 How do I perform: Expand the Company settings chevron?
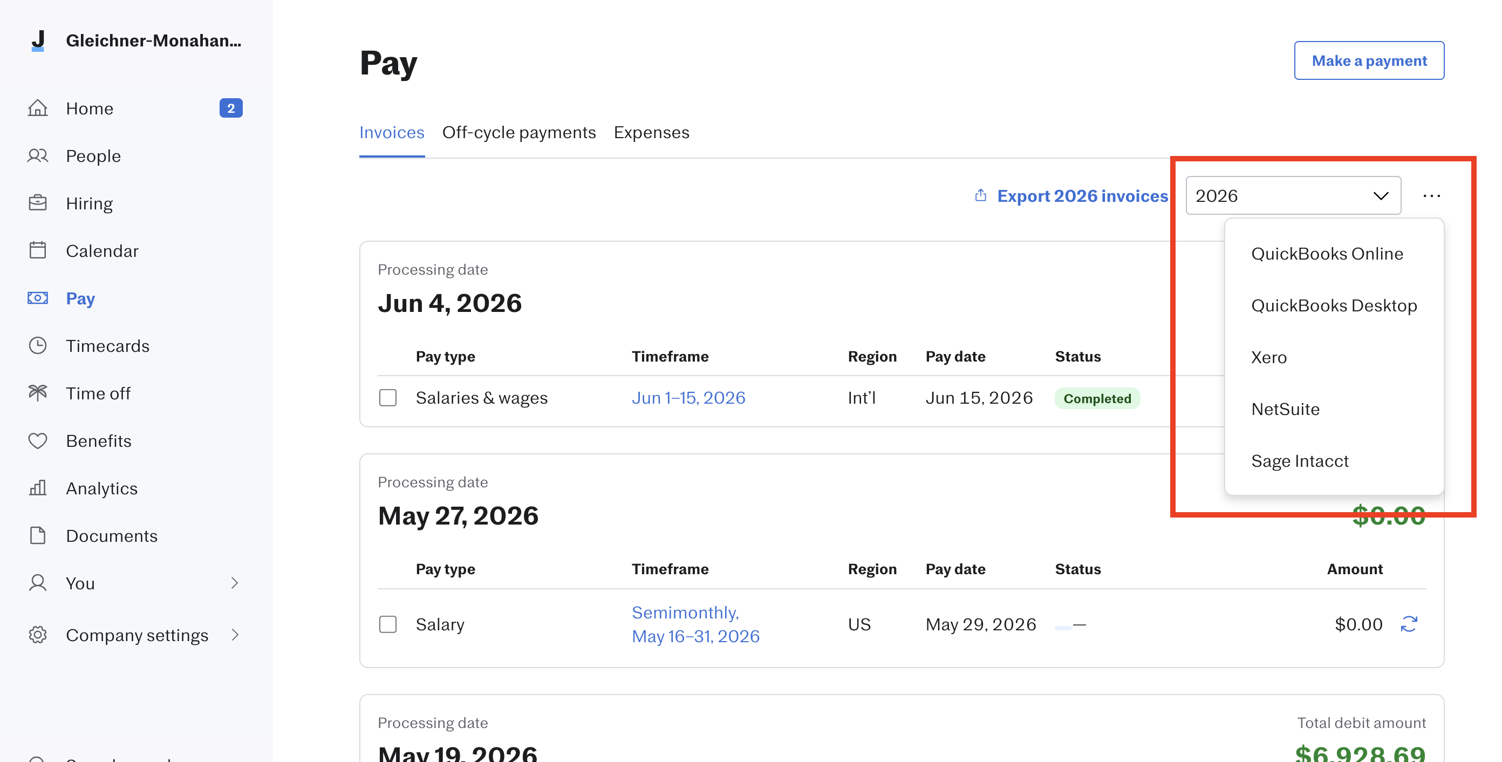(x=234, y=635)
